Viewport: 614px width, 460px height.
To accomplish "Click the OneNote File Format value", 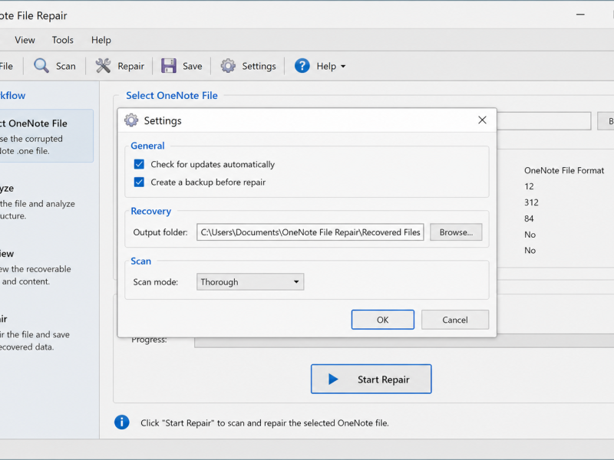I will pyautogui.click(x=564, y=170).
